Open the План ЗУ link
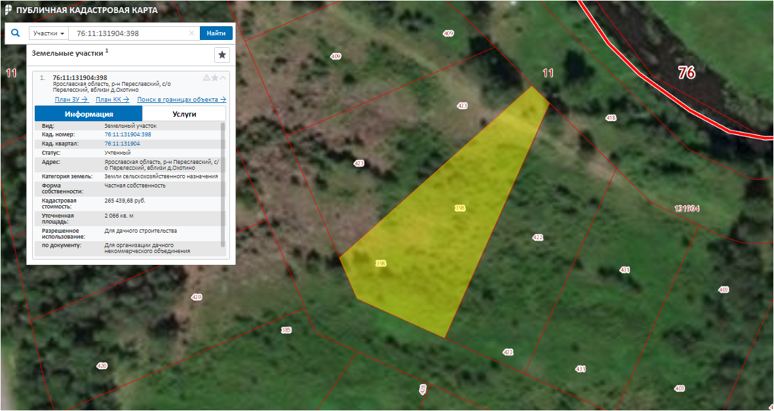Image resolution: width=774 pixels, height=411 pixels. pyautogui.click(x=71, y=99)
